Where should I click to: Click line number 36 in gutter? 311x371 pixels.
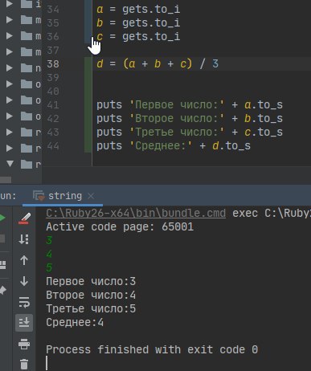tap(53, 36)
